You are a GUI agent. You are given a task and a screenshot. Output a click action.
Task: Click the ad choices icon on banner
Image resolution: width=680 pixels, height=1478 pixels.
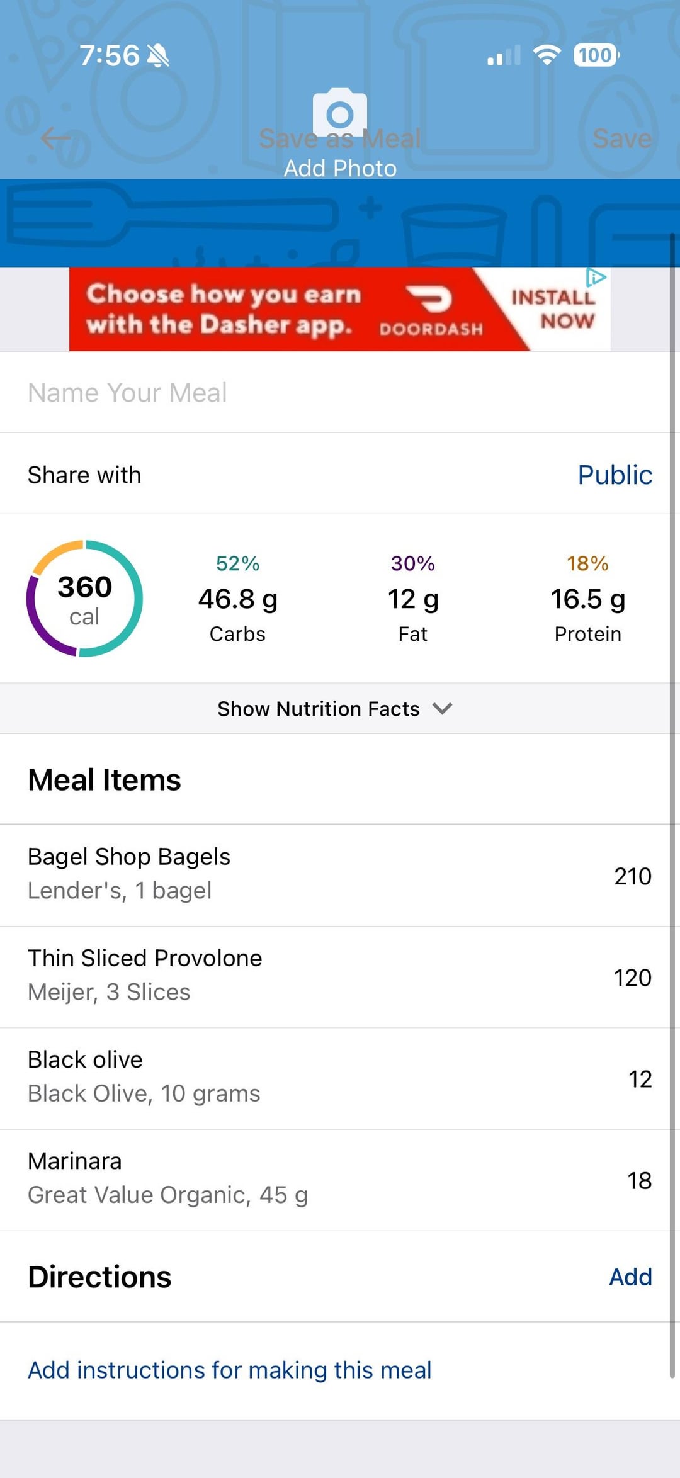click(x=596, y=277)
